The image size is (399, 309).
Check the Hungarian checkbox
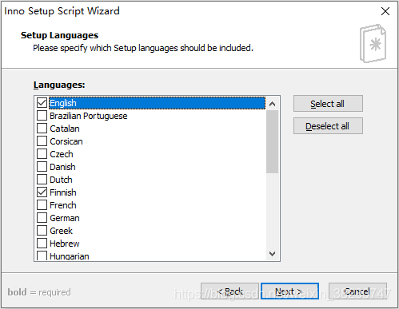42,256
